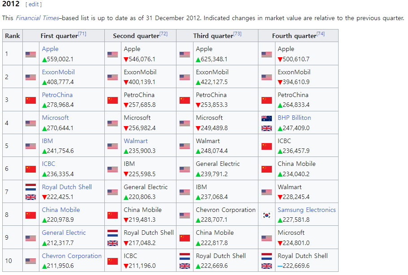Image resolution: width=408 pixels, height=275 pixels.
Task: Click the Third quarter column header text
Action: coord(213,36)
